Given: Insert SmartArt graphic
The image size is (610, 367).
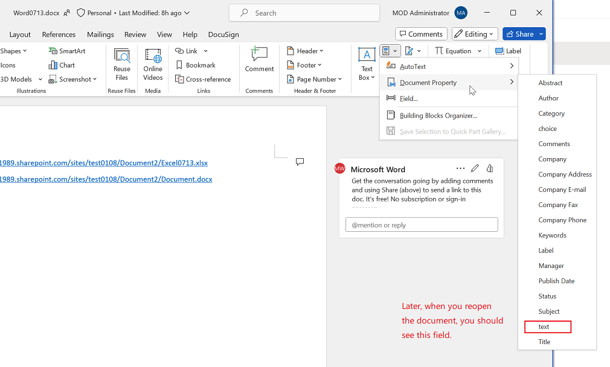Looking at the screenshot, I should point(67,51).
